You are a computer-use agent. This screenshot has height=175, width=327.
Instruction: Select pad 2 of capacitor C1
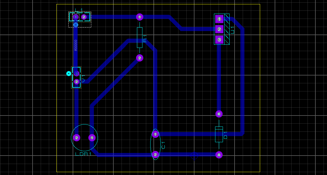(155, 155)
